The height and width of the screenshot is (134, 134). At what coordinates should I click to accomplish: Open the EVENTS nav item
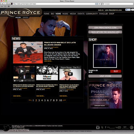(81, 14)
